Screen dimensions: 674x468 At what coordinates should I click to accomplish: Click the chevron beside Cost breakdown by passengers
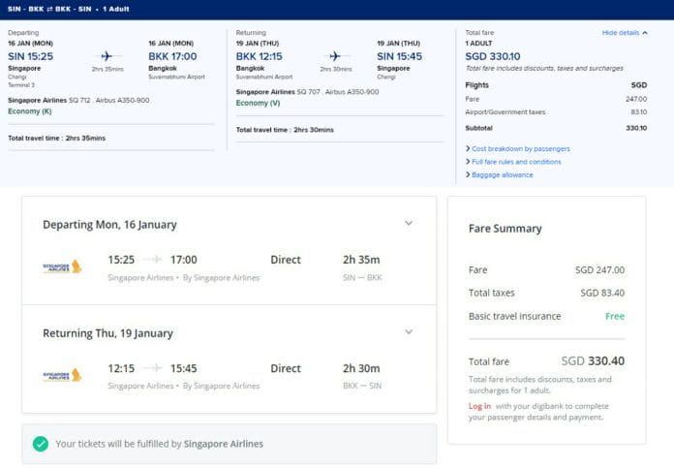(468, 148)
